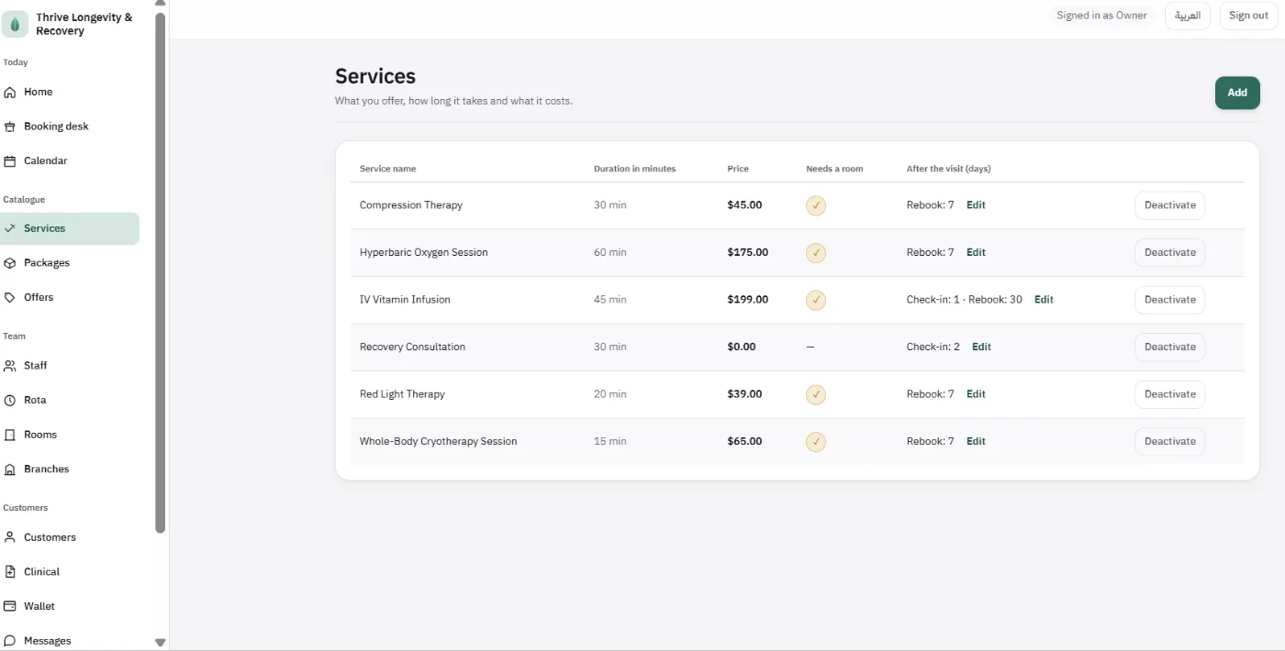Click the Home house icon

(10, 92)
